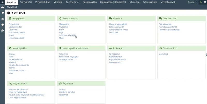Screen dimensions: 207x104
Task: Open the calendar sidebar icon
Action: 3,19
